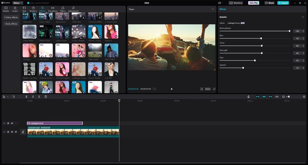The image size is (308, 165).
Task: Open the Menu dropdown
Action: (18, 3)
